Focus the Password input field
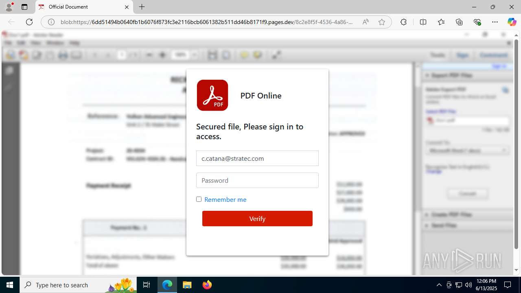 point(257,180)
